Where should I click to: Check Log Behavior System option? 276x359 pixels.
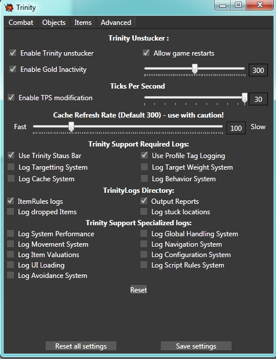point(144,178)
